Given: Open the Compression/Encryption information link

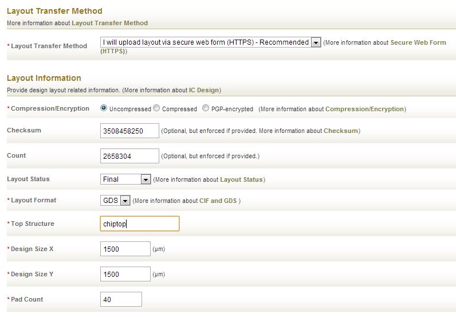Looking at the screenshot, I should 365,109.
